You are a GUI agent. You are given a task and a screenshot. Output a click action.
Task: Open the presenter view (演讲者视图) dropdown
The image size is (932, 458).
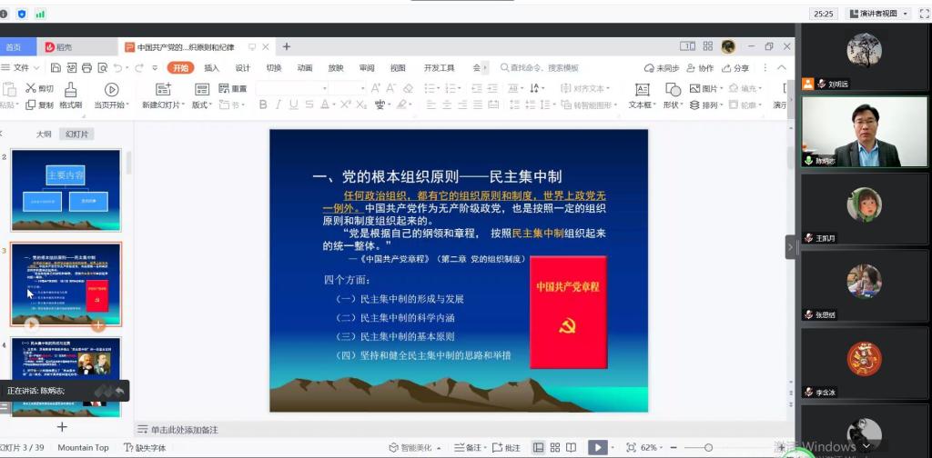[x=877, y=14]
